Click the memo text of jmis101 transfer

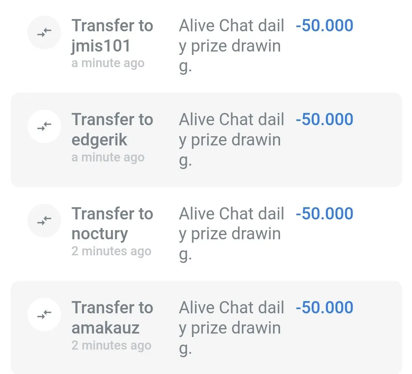[x=231, y=46]
